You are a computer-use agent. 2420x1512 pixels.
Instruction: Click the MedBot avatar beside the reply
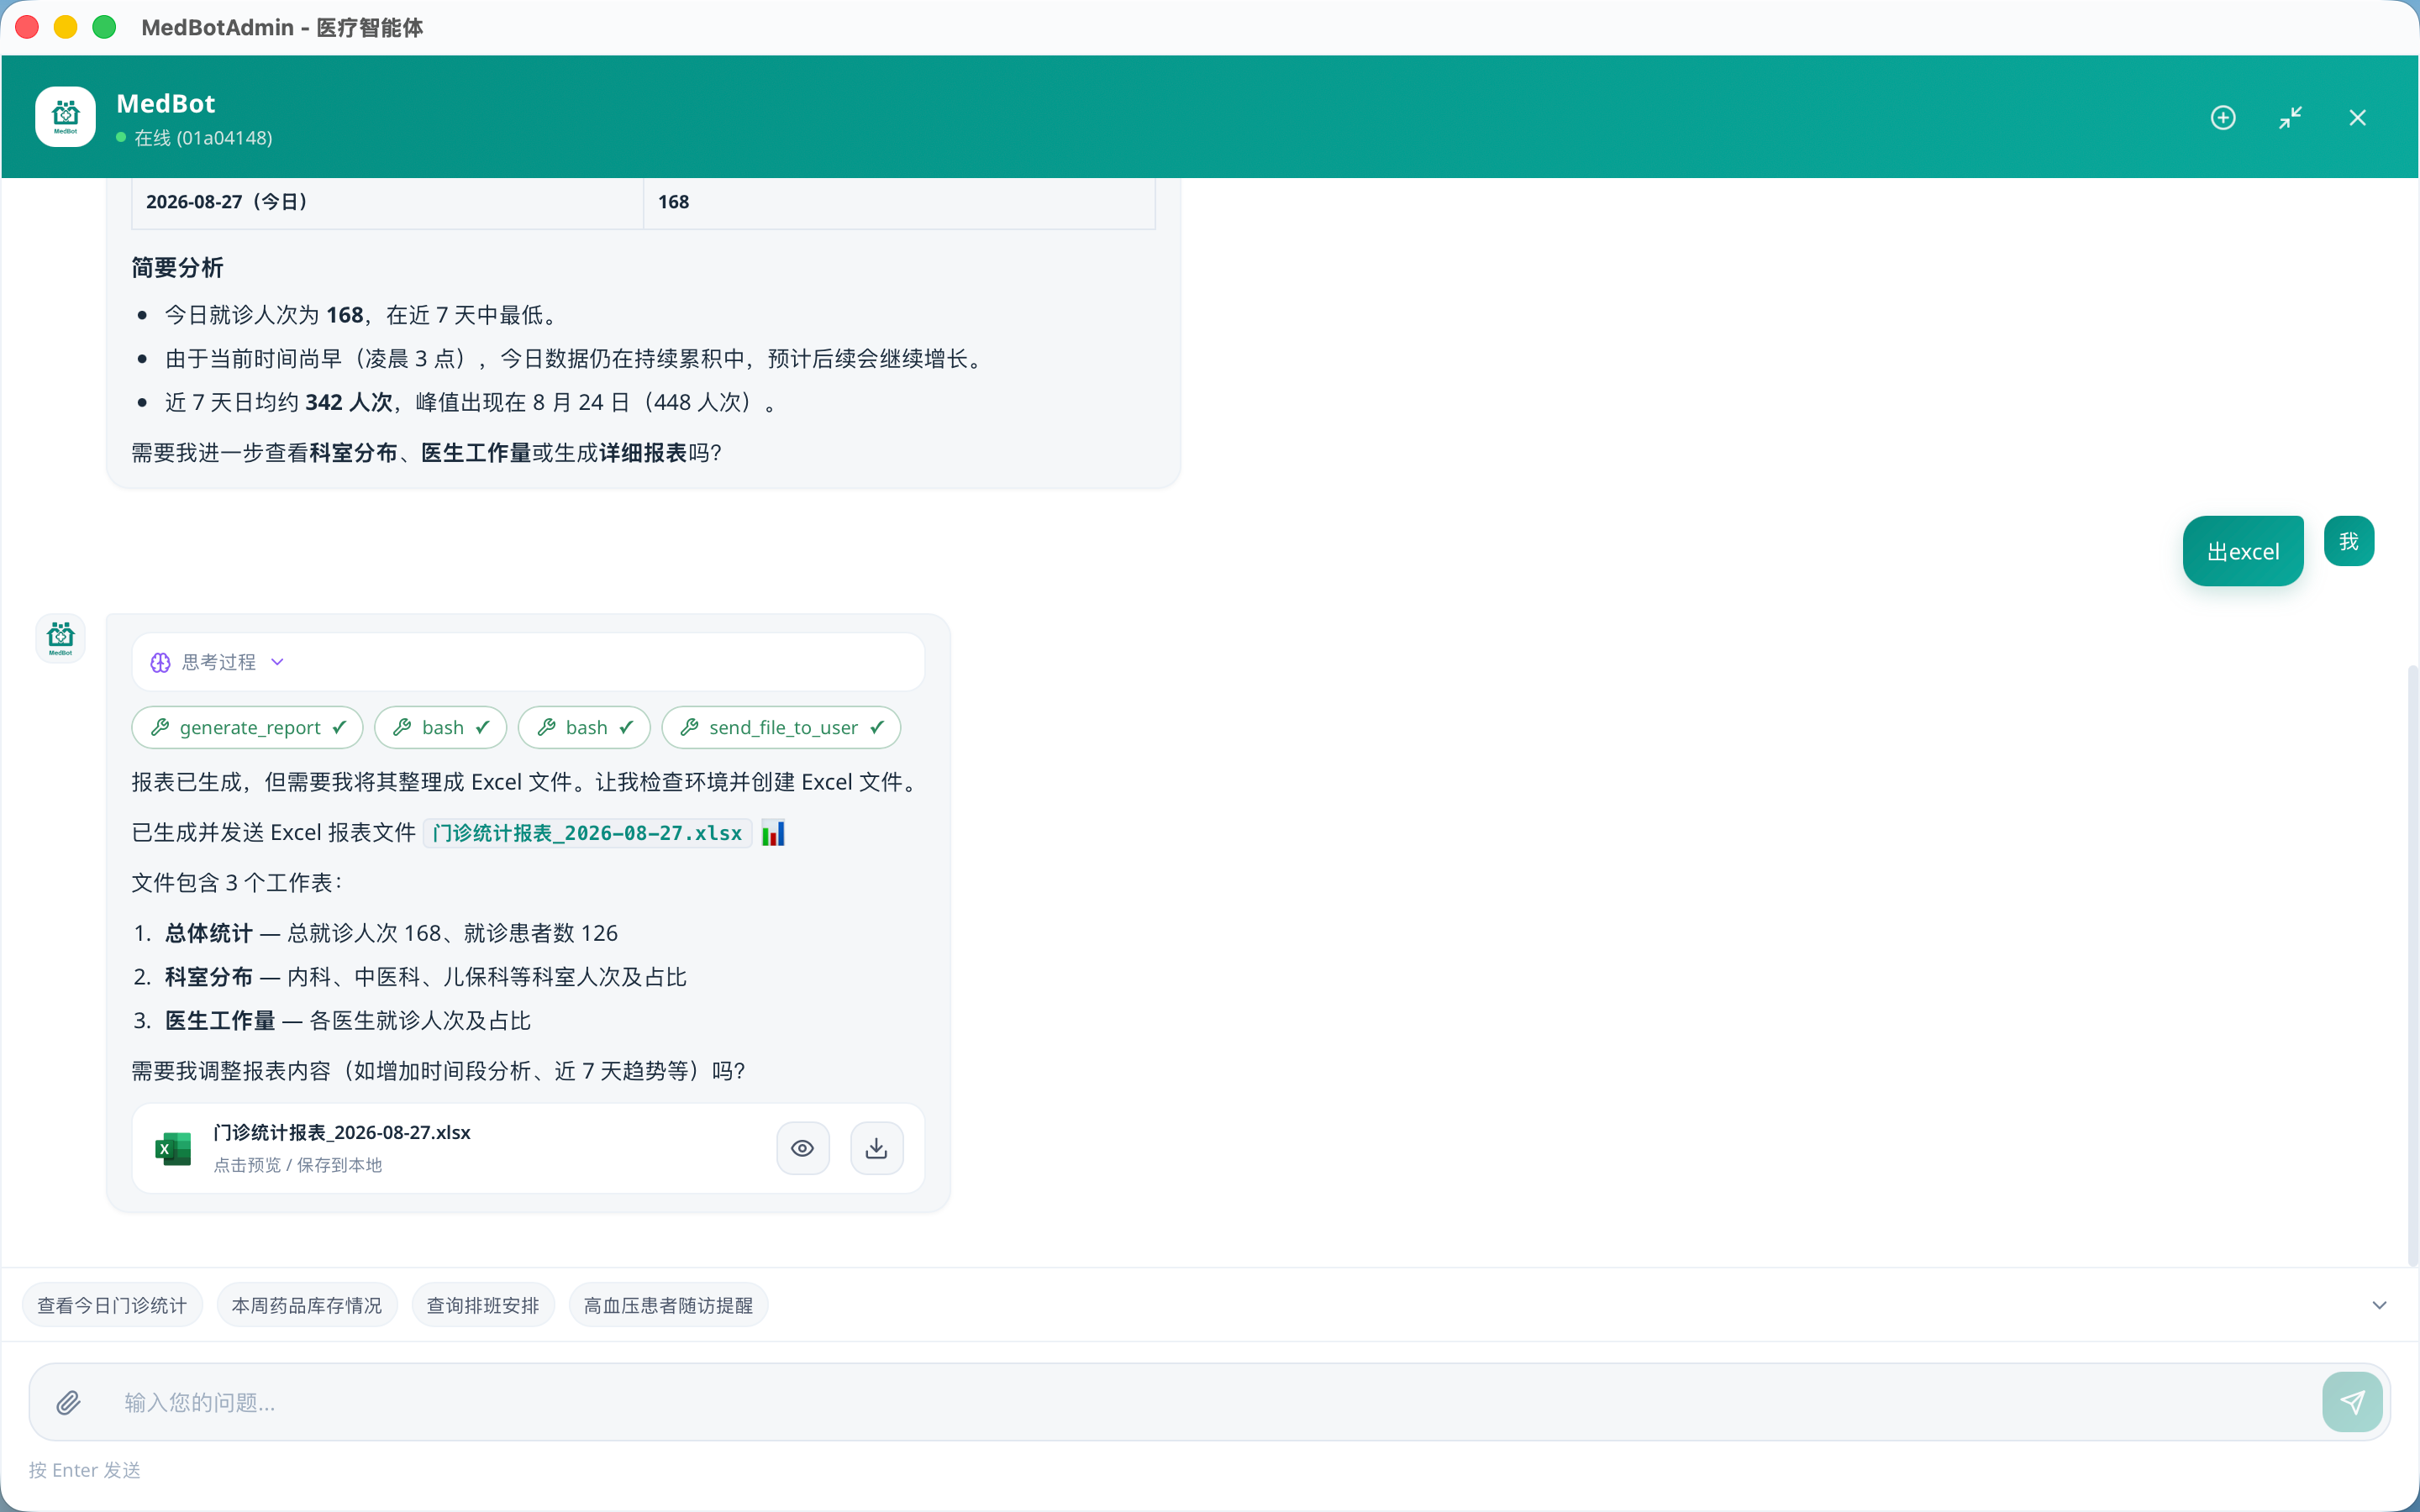point(60,638)
